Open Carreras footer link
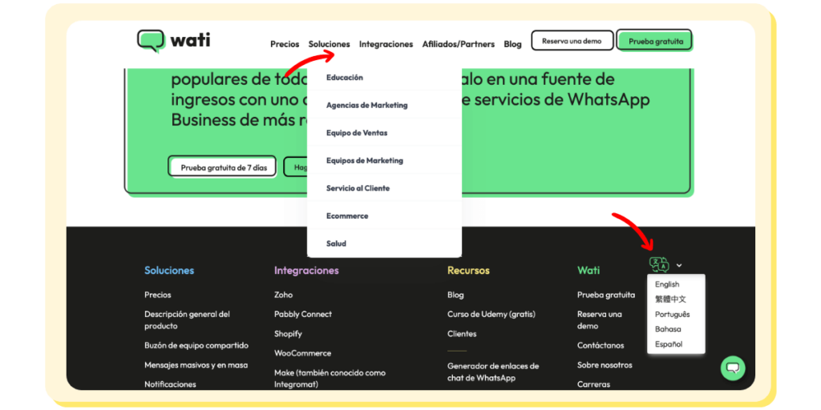The height and width of the screenshot is (410, 821). [x=594, y=384]
